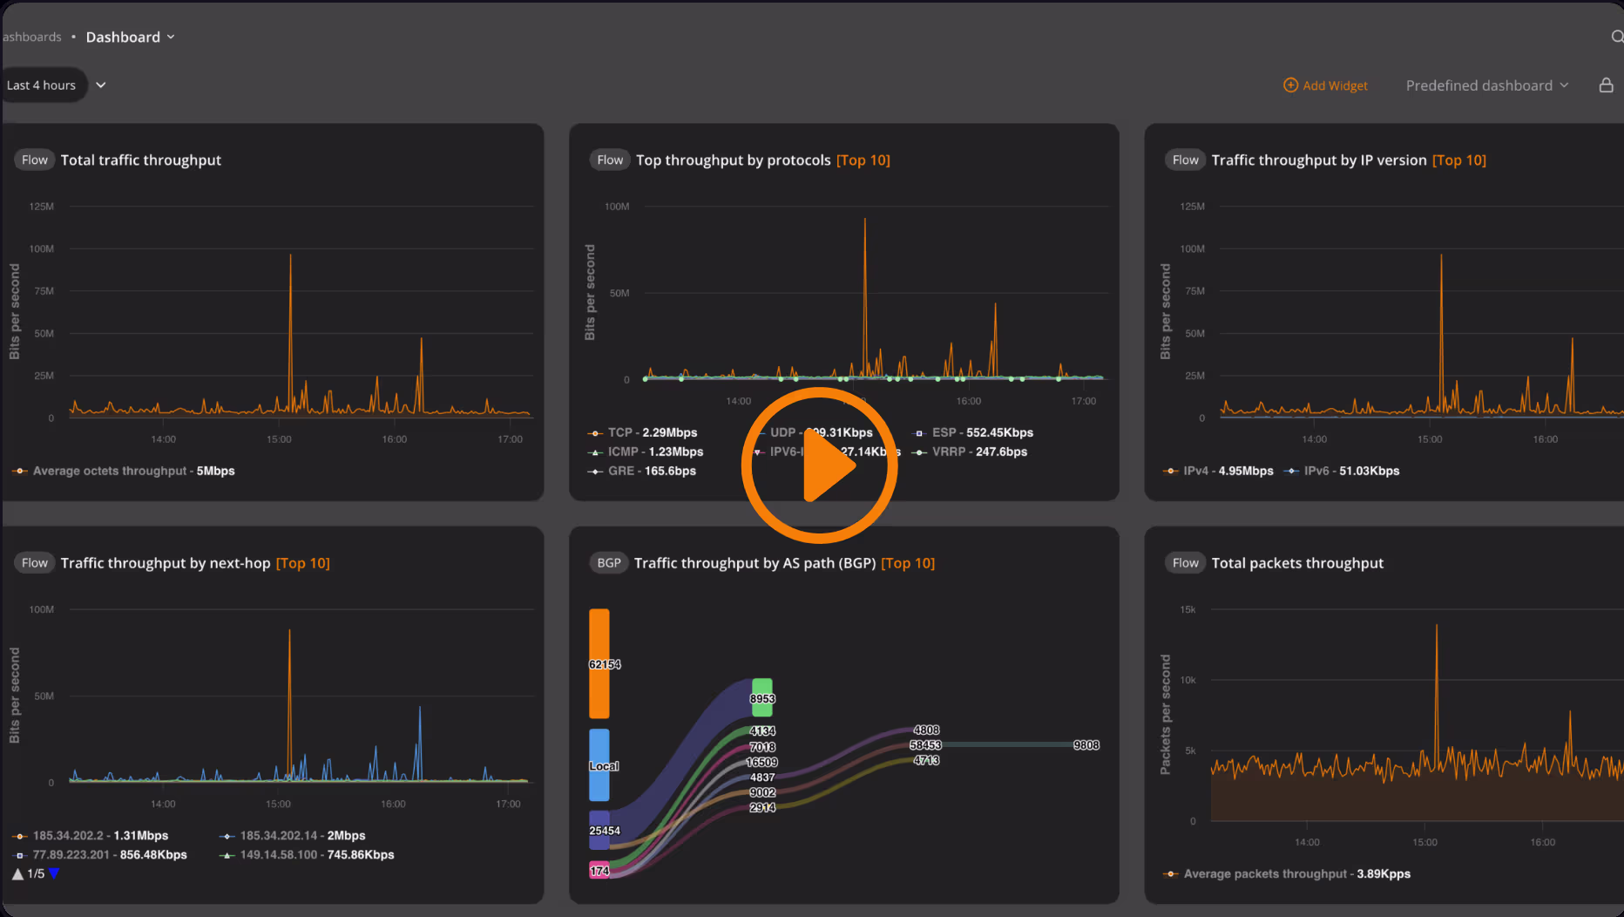The width and height of the screenshot is (1624, 917).
Task: Click the Flow tag on Total traffic throughput
Action: (x=35, y=160)
